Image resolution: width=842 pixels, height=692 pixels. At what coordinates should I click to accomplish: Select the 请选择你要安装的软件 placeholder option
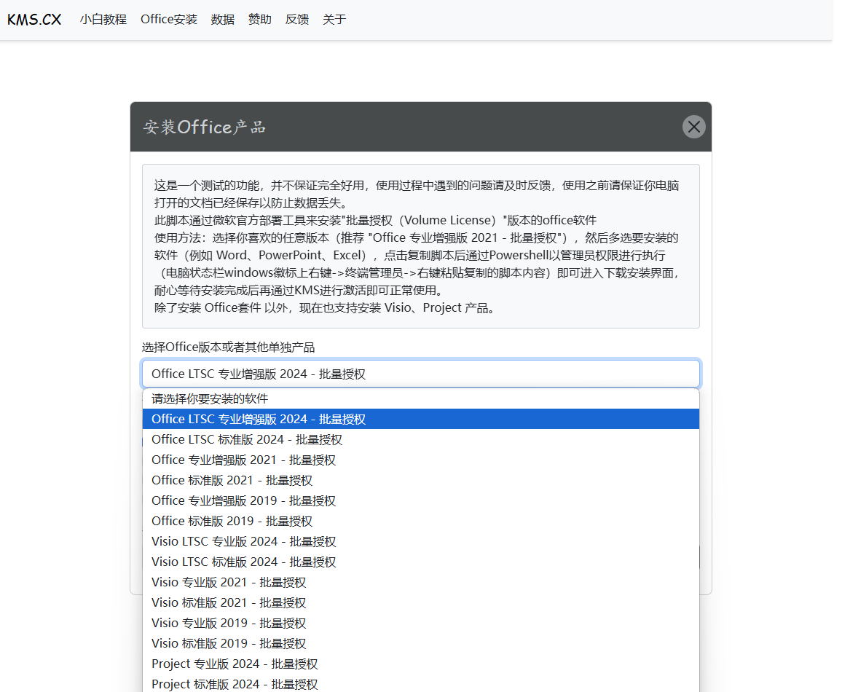(210, 398)
